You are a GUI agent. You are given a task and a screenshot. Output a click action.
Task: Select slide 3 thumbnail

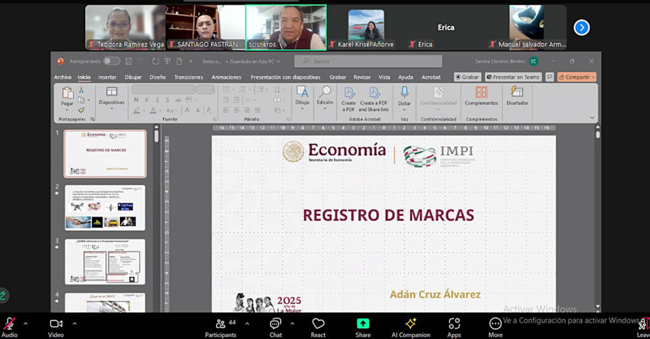pos(105,262)
